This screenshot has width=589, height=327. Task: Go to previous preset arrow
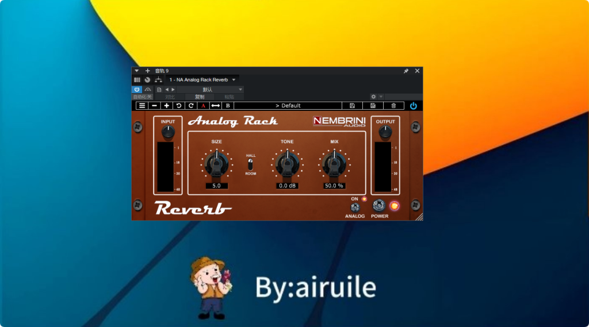[167, 90]
